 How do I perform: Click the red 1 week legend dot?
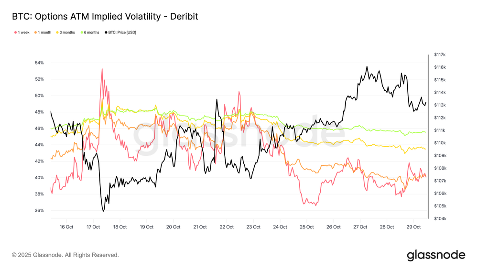click(x=16, y=32)
